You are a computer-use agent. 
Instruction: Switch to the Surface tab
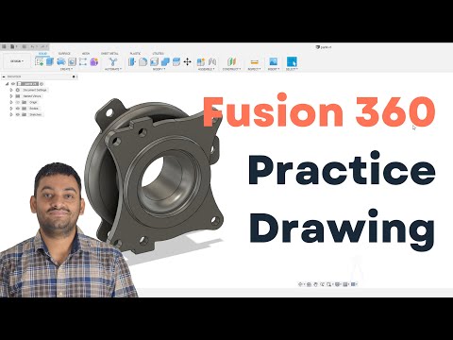64,54
